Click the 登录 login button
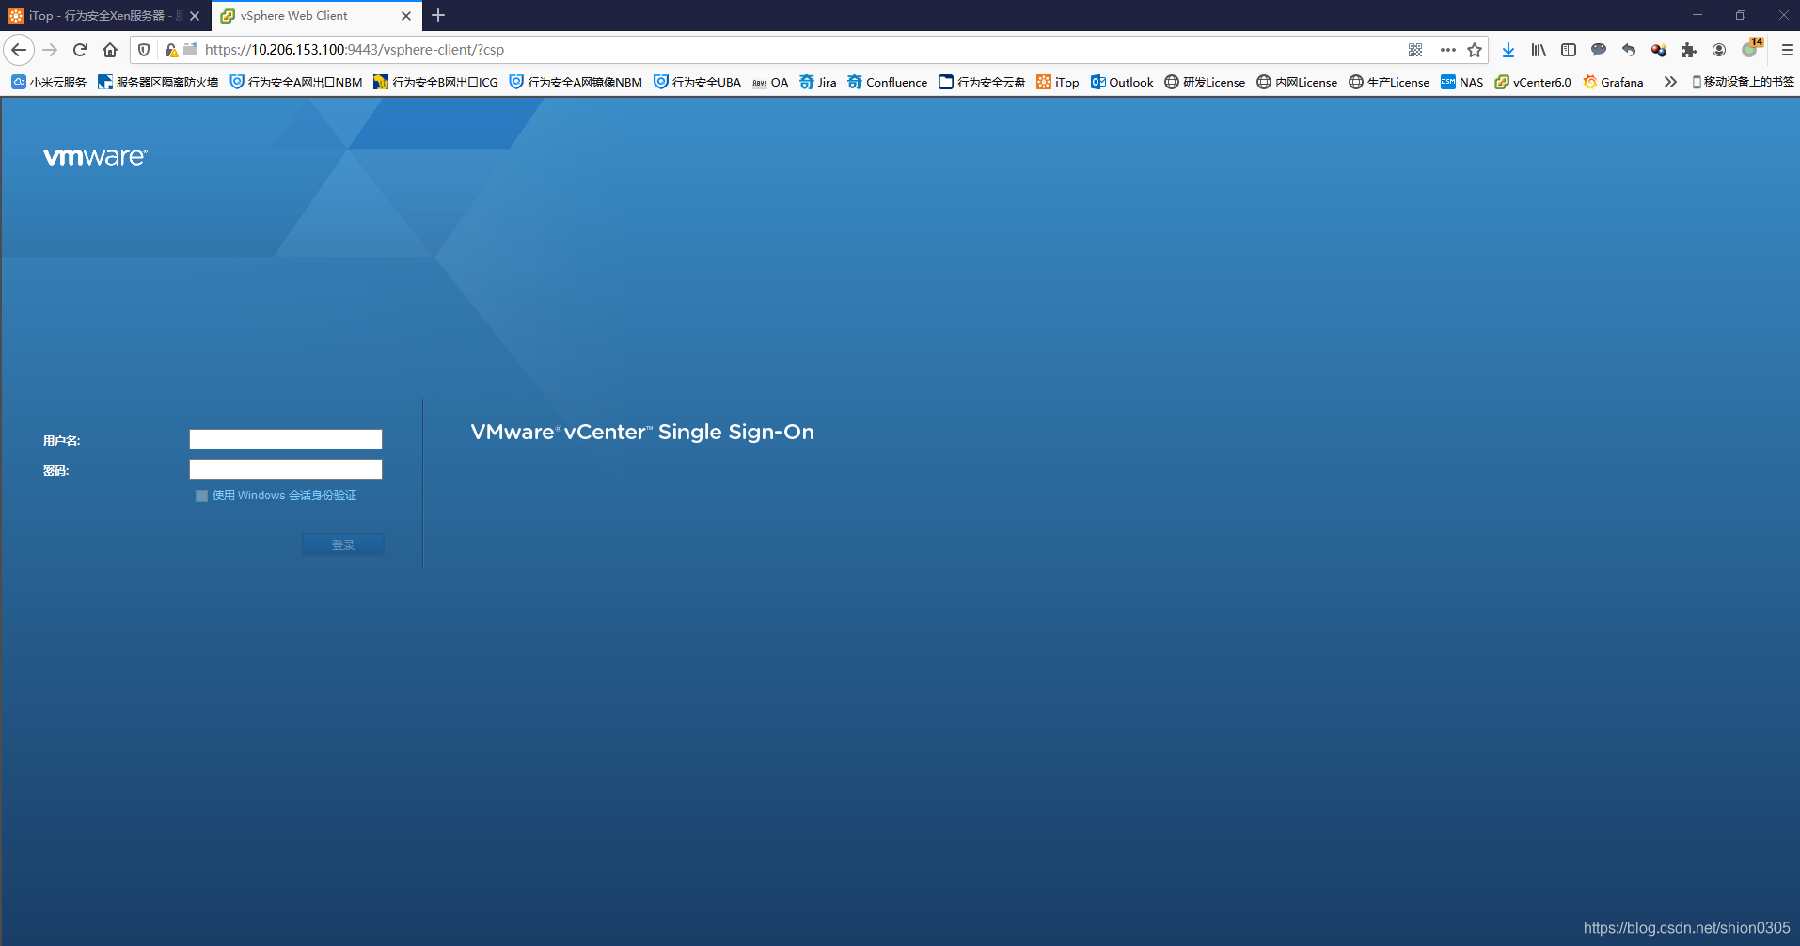1800x946 pixels. click(343, 544)
